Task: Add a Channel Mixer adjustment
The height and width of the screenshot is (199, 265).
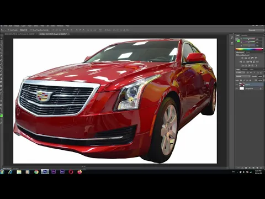Action: click(254, 61)
